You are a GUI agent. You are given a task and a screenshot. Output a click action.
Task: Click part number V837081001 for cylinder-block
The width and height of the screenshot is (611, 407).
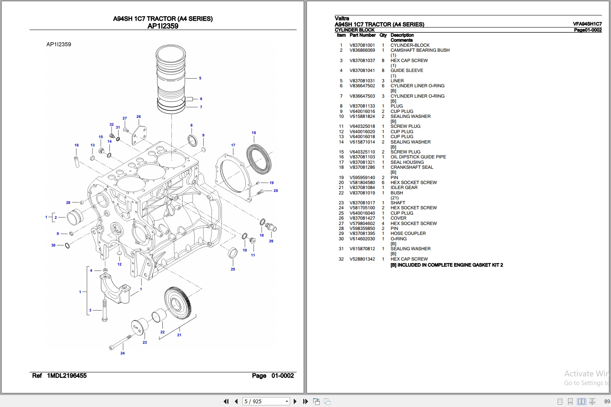pos(362,45)
